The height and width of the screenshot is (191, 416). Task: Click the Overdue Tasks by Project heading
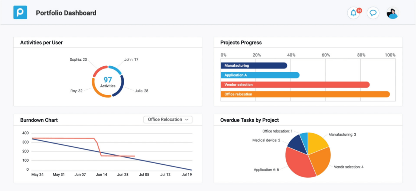pos(250,120)
